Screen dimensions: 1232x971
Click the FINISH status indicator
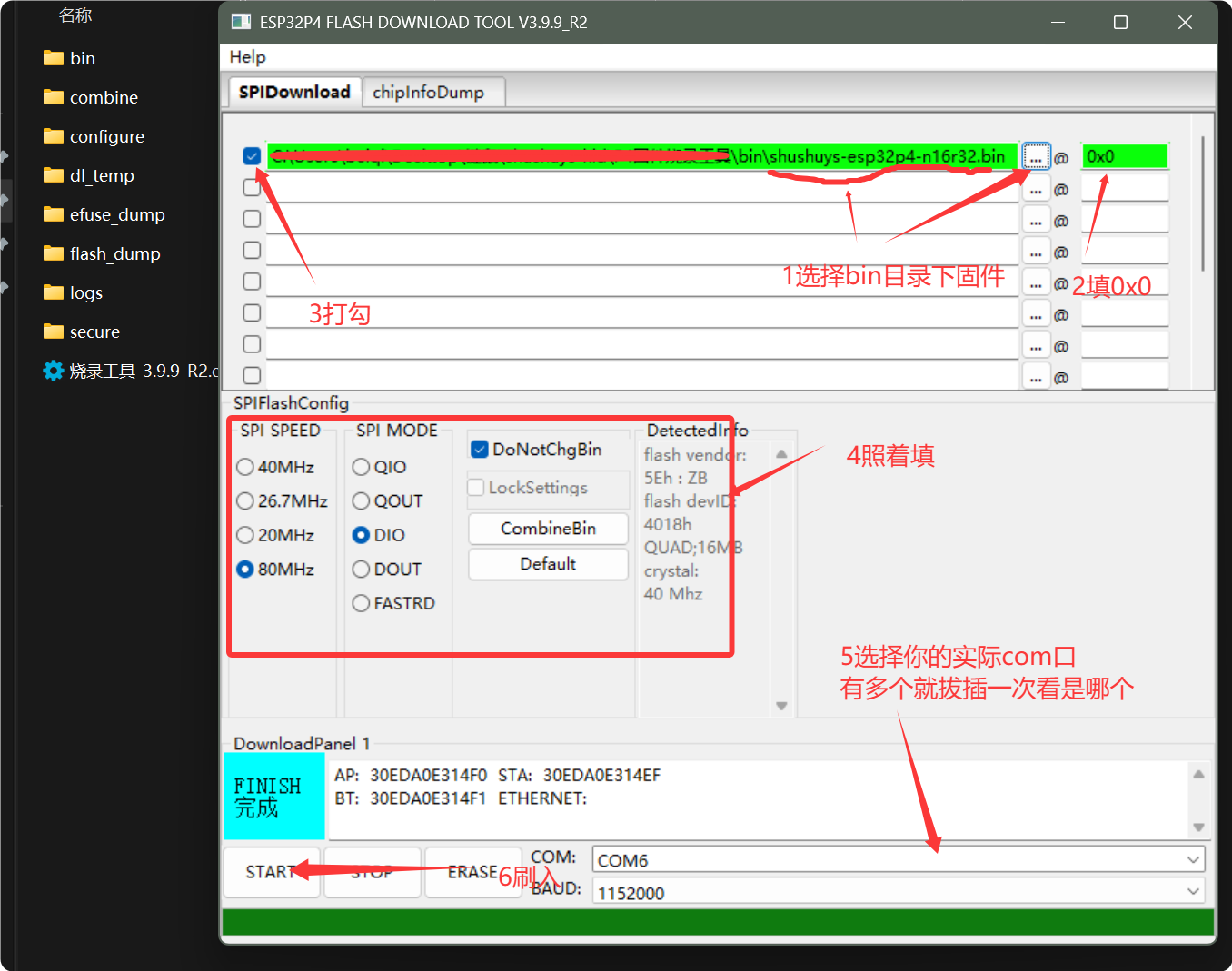point(274,796)
